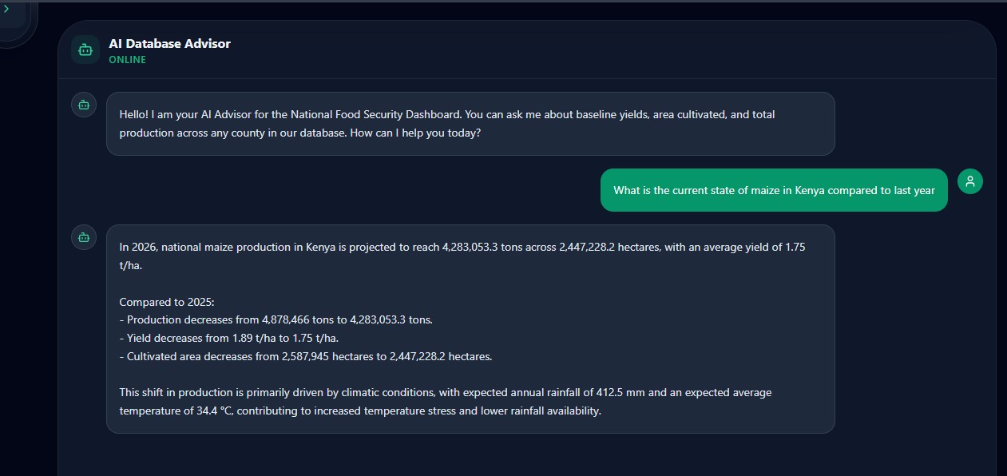Click the 'Cultivated area decreases' line

(306, 356)
